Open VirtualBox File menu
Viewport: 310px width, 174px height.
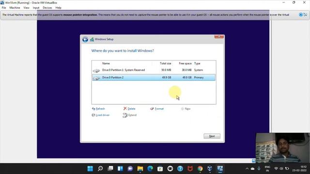point(4,8)
